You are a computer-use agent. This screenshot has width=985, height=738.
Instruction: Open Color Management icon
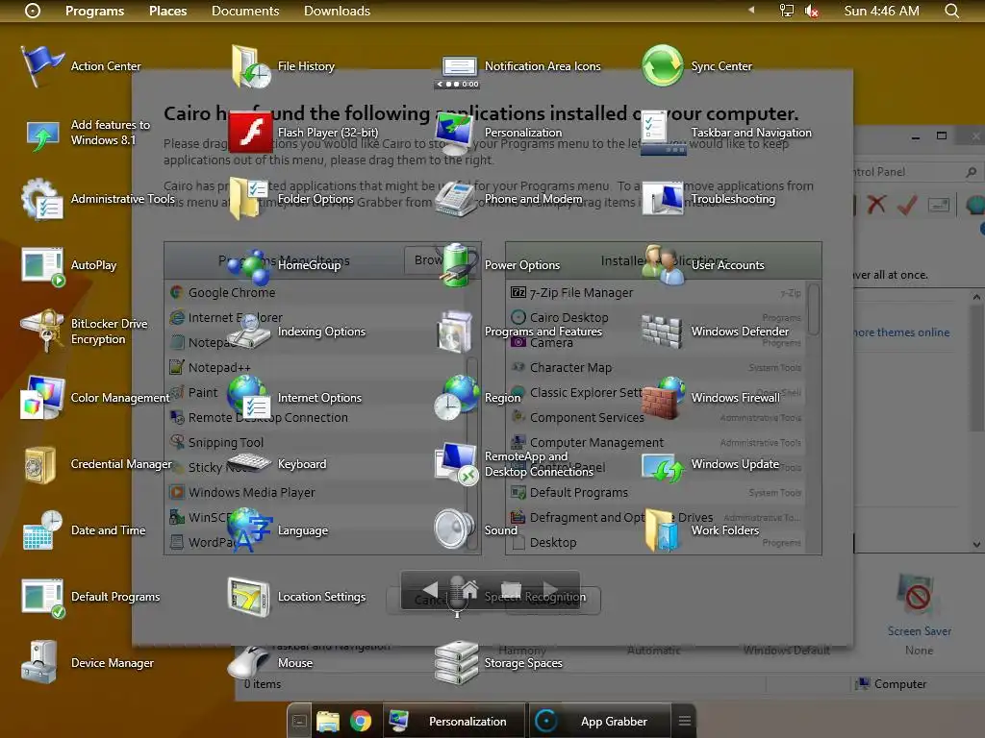point(42,397)
